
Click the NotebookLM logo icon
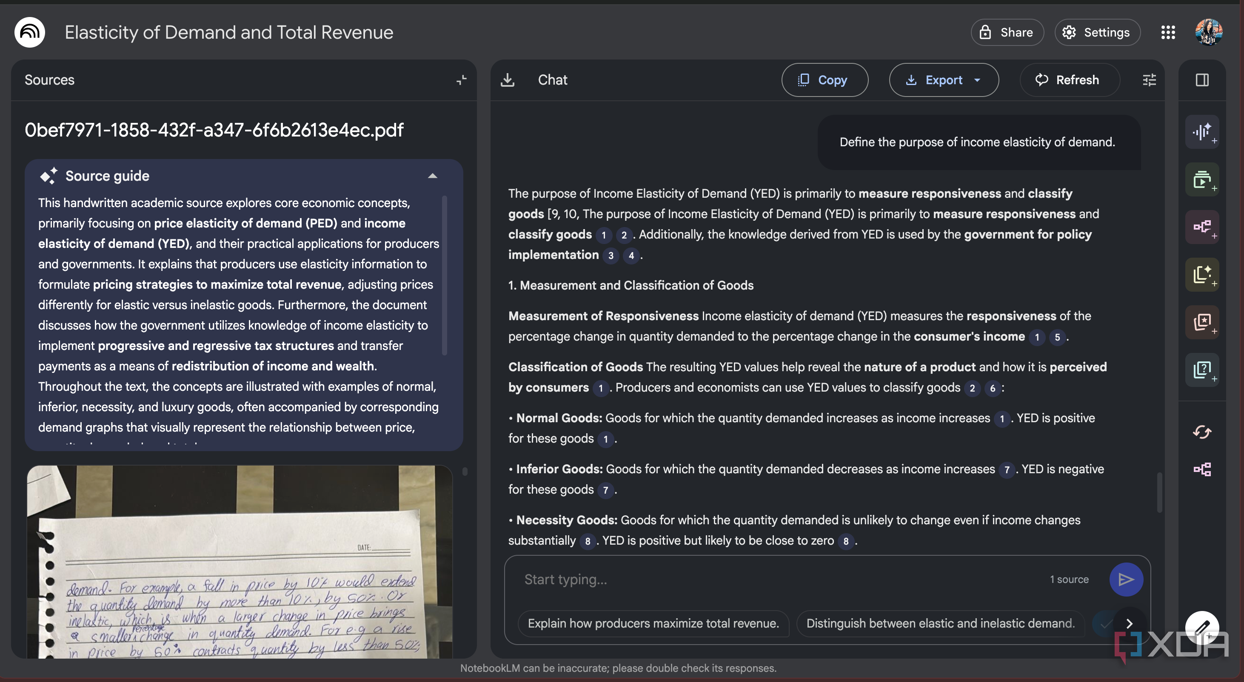pyautogui.click(x=30, y=32)
